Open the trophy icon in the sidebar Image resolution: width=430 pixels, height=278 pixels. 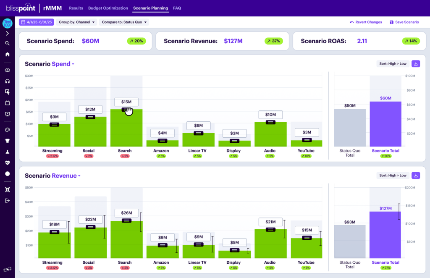(8, 141)
